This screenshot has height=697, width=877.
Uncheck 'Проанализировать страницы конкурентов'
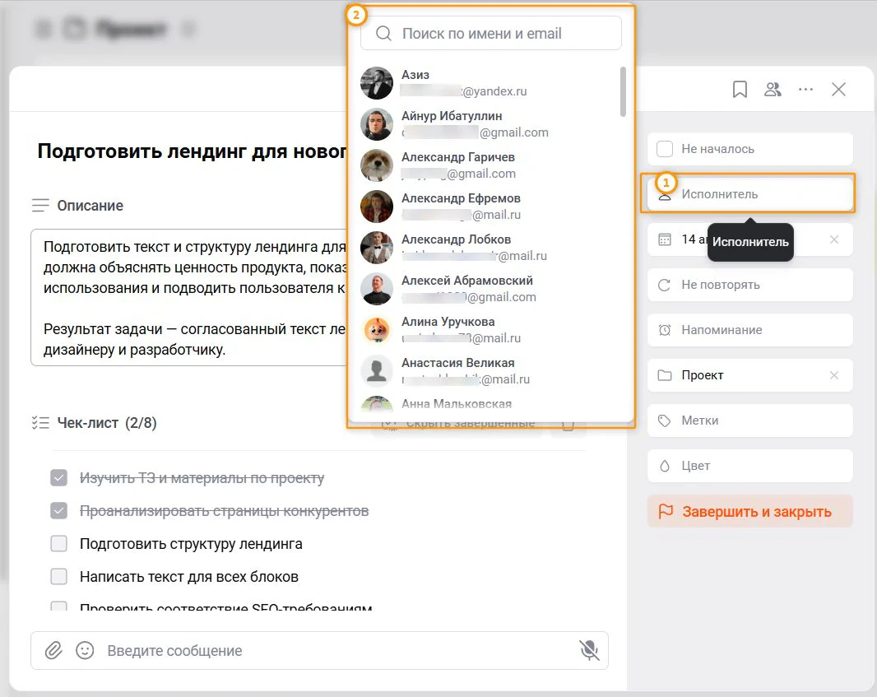point(58,511)
